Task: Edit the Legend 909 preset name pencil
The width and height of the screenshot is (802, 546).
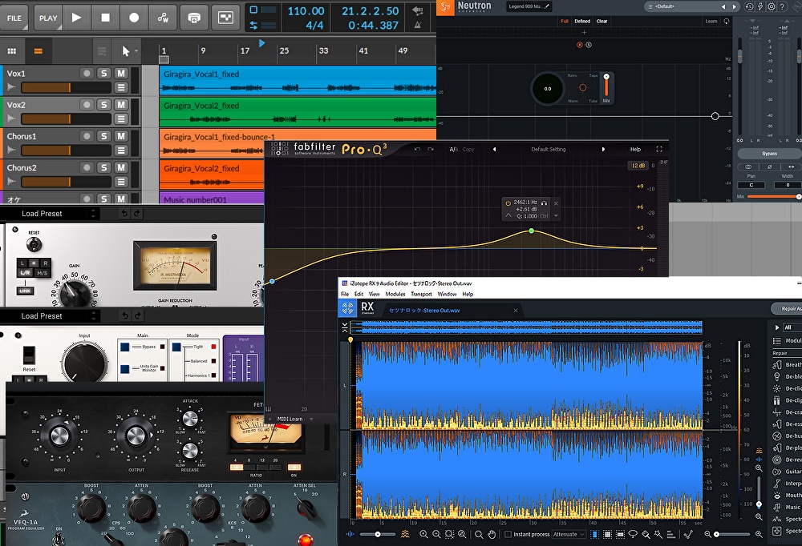Action: [547, 6]
